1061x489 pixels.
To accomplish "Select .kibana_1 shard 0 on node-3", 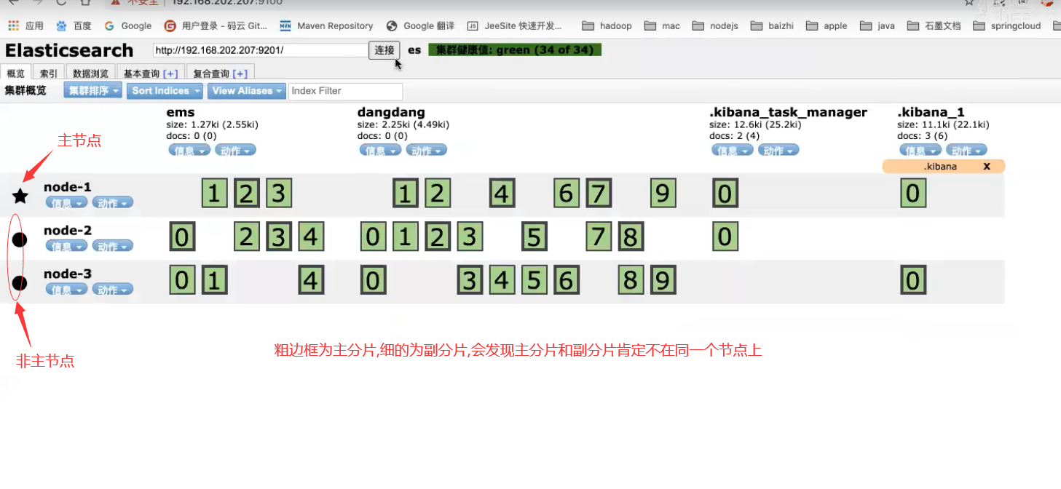I will click(x=912, y=280).
